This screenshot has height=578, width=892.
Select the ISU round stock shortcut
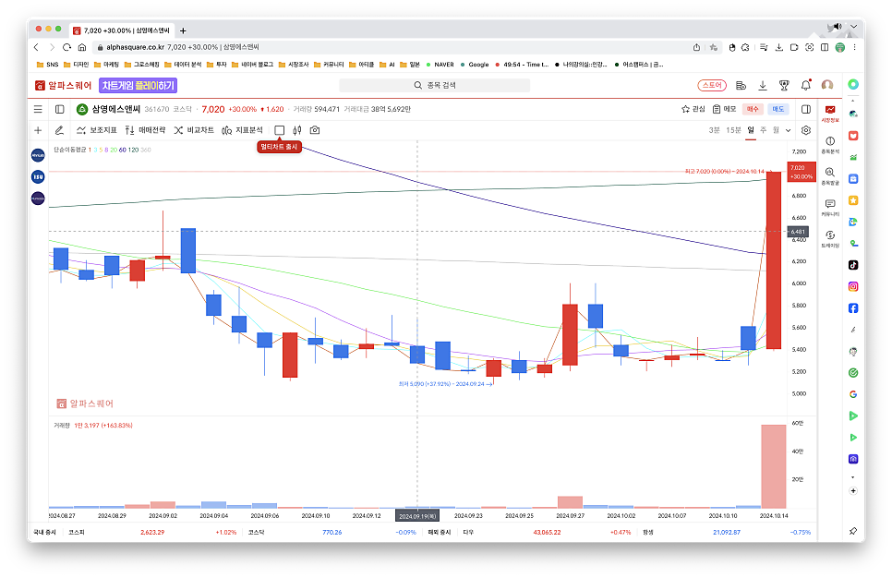point(38,177)
